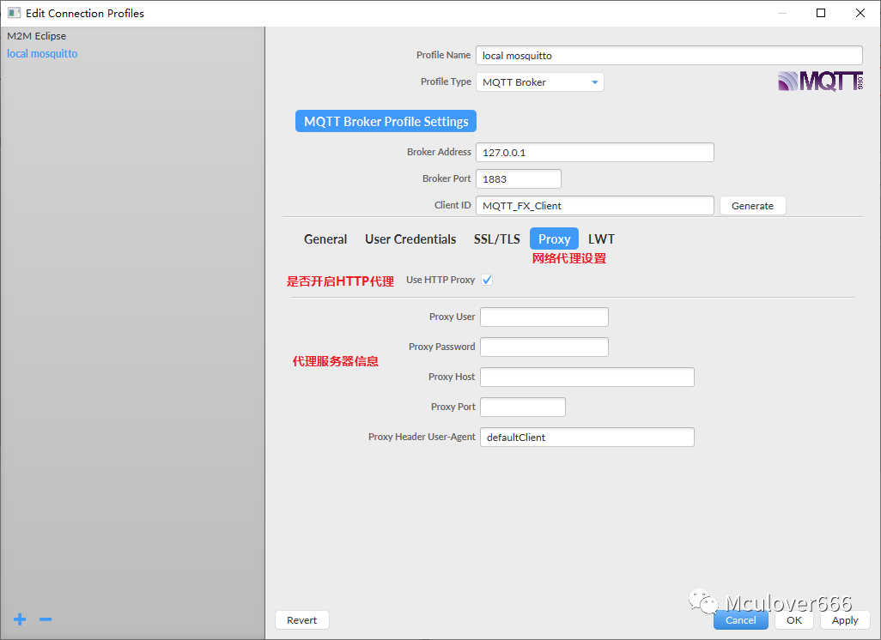Focus the Proxy User field
Screen dimensions: 881x640
[x=544, y=317]
